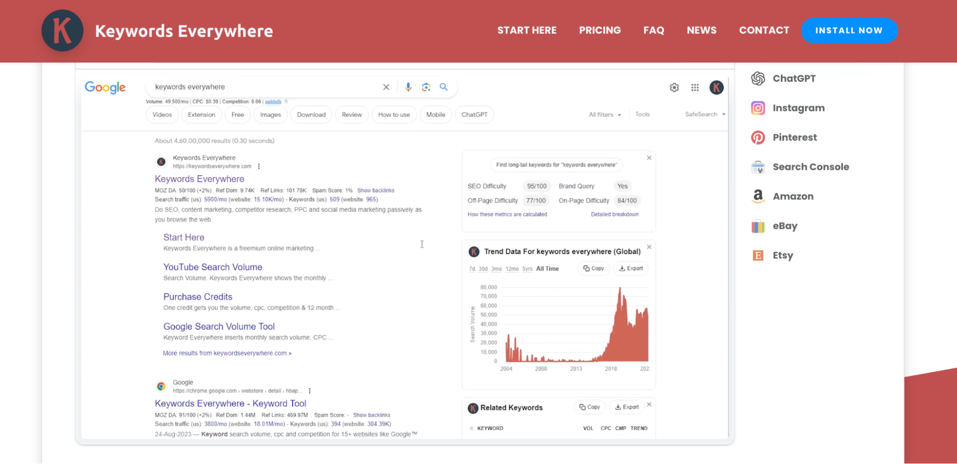Open the Search Console icon
The width and height of the screenshot is (957, 464).
tap(758, 167)
